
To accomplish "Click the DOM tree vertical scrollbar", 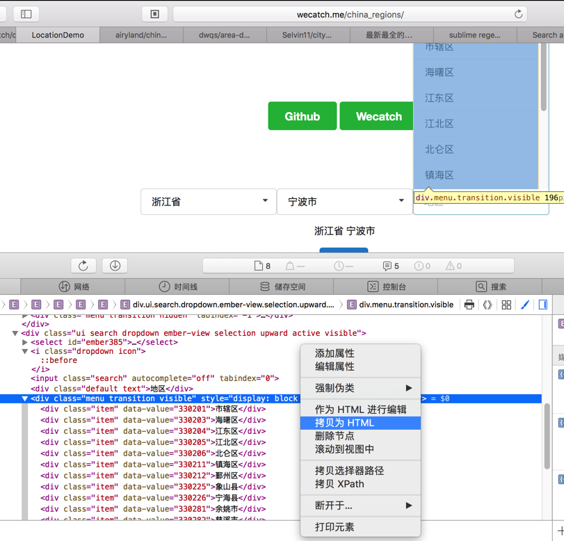I will click(547, 436).
